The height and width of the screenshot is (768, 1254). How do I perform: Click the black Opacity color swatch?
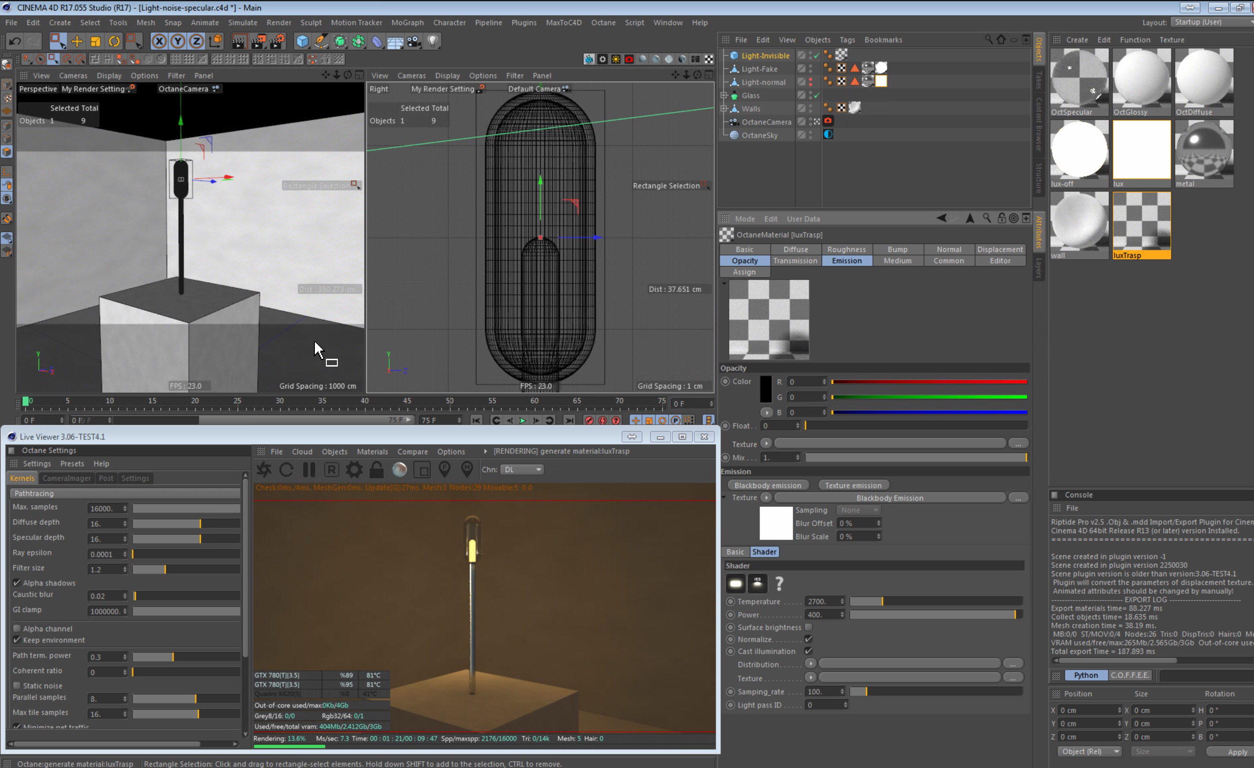coord(766,389)
